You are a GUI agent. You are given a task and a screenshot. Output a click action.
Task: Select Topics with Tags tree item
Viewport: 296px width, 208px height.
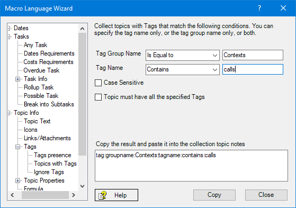pyautogui.click(x=55, y=164)
